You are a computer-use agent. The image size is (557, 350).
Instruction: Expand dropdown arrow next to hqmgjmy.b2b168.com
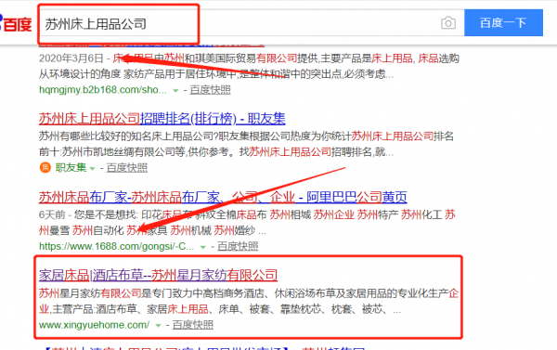point(175,91)
